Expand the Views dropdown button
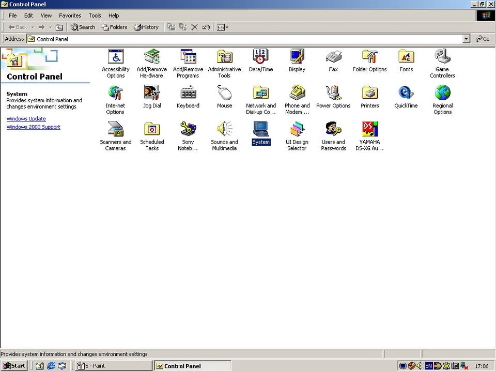The height and width of the screenshot is (372, 496). point(223,27)
